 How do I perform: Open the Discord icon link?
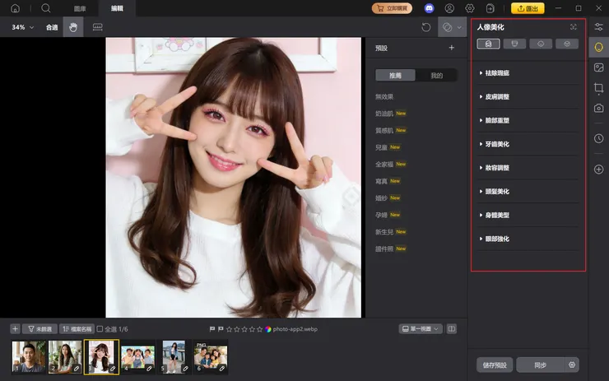[429, 8]
